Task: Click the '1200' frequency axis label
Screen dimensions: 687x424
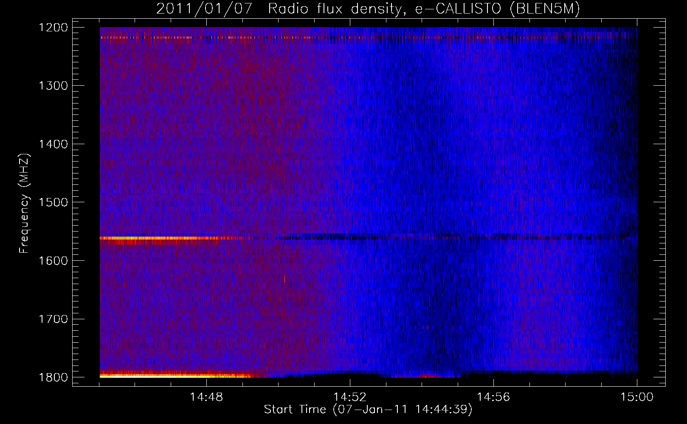Action: [x=53, y=28]
